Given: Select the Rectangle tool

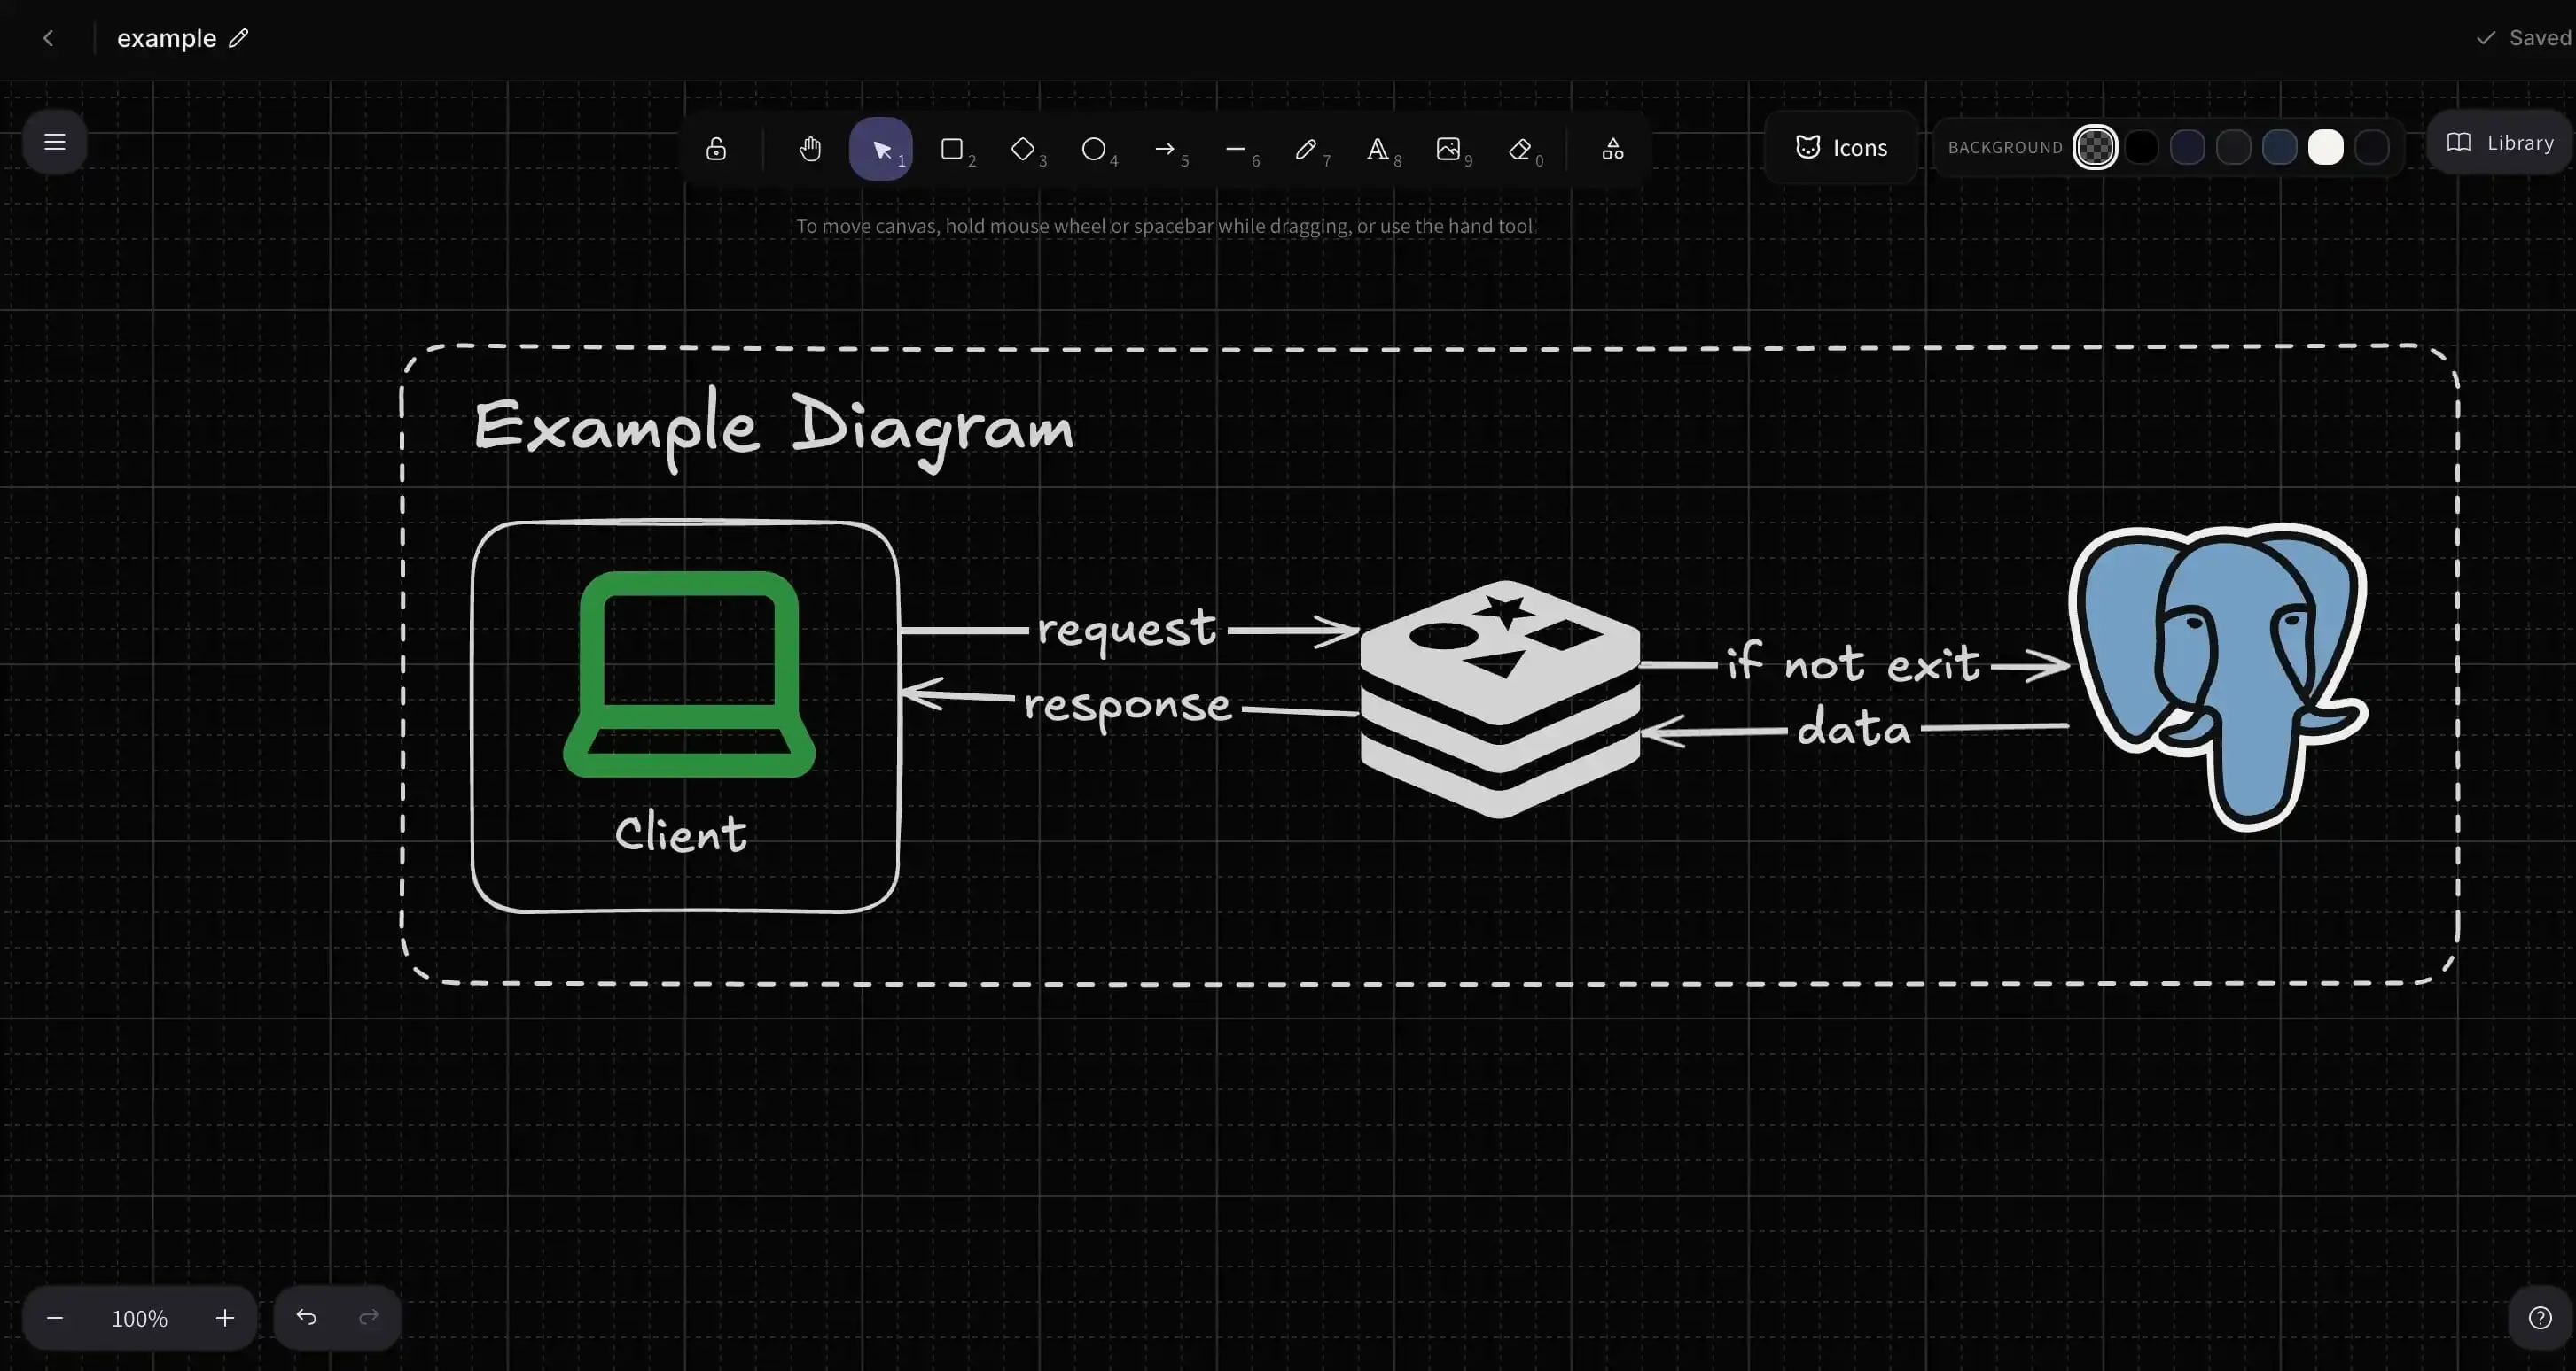Looking at the screenshot, I should [952, 149].
